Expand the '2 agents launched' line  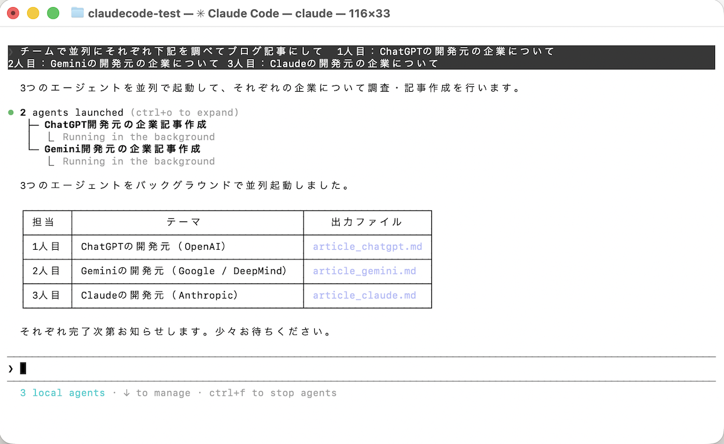(x=72, y=113)
